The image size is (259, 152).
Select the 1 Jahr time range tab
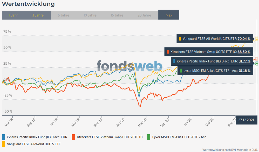(13, 15)
